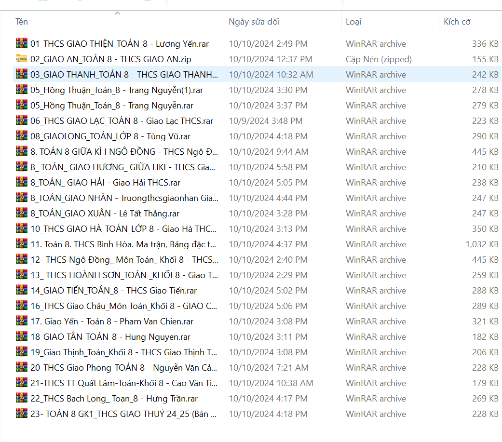This screenshot has height=442, width=502.
Task: Toggle sort direction arrow above Tên column
Action: point(117,13)
